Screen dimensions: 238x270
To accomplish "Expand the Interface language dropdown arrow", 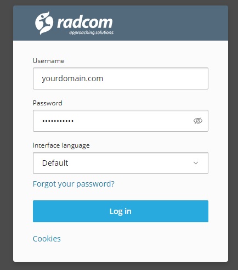I will coord(196,163).
